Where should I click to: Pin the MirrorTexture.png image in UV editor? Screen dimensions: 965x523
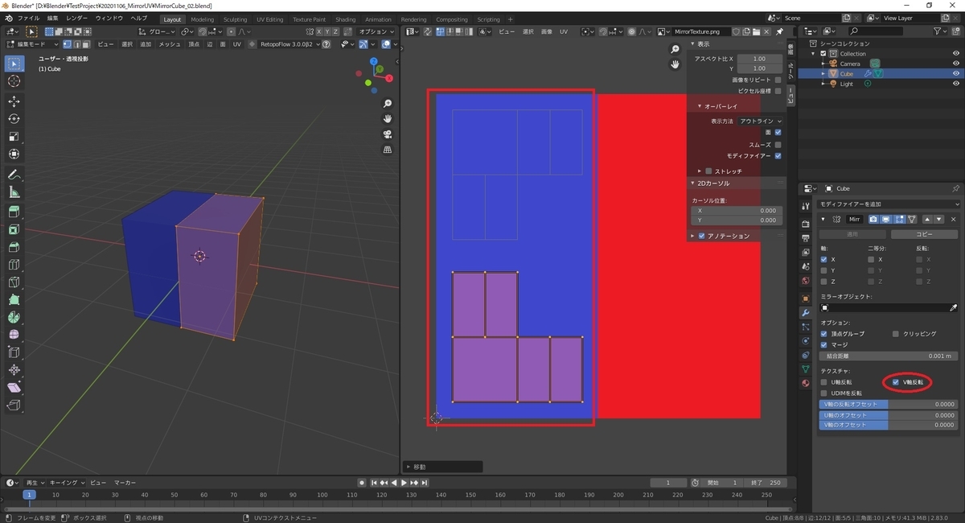tap(779, 31)
